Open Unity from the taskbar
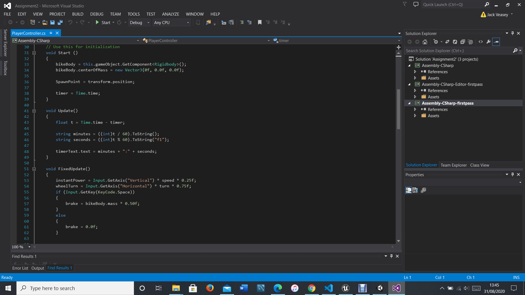Image resolution: width=525 pixels, height=295 pixels. (x=380, y=288)
